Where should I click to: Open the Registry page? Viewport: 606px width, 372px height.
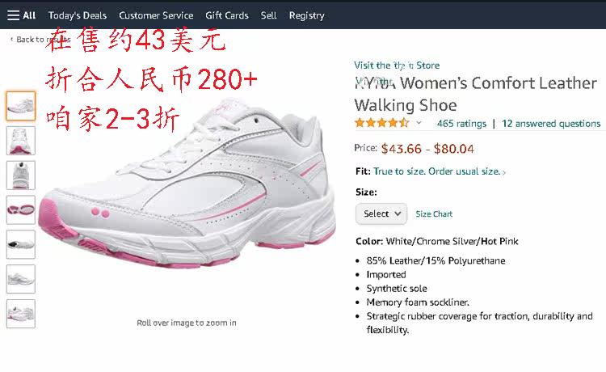tap(307, 15)
